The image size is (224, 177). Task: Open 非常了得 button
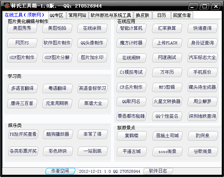[x=93, y=134]
